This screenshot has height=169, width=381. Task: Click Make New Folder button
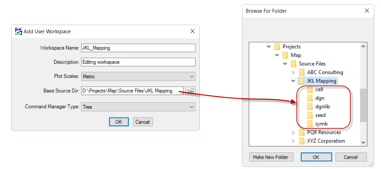(x=271, y=157)
